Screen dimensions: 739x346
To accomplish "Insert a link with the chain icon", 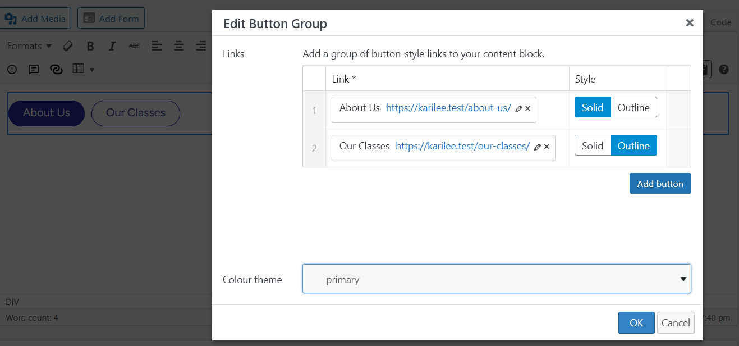I will 56,69.
